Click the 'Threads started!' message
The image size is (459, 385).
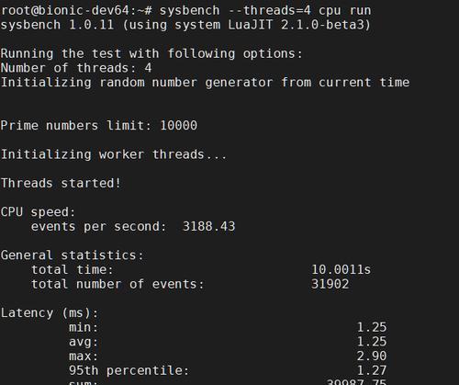click(x=61, y=183)
